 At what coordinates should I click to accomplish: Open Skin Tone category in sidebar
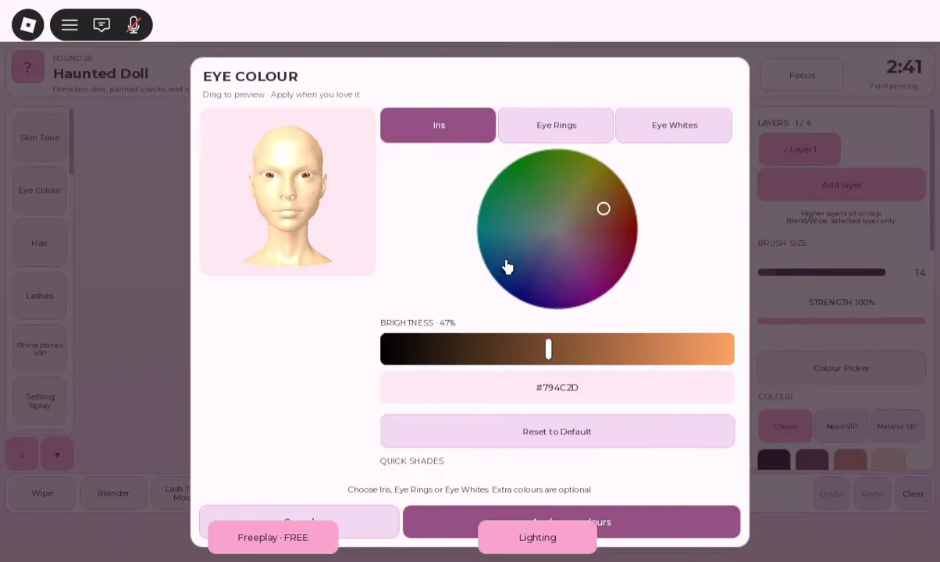pos(39,137)
